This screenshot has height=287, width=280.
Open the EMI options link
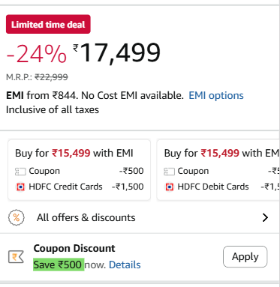(216, 95)
